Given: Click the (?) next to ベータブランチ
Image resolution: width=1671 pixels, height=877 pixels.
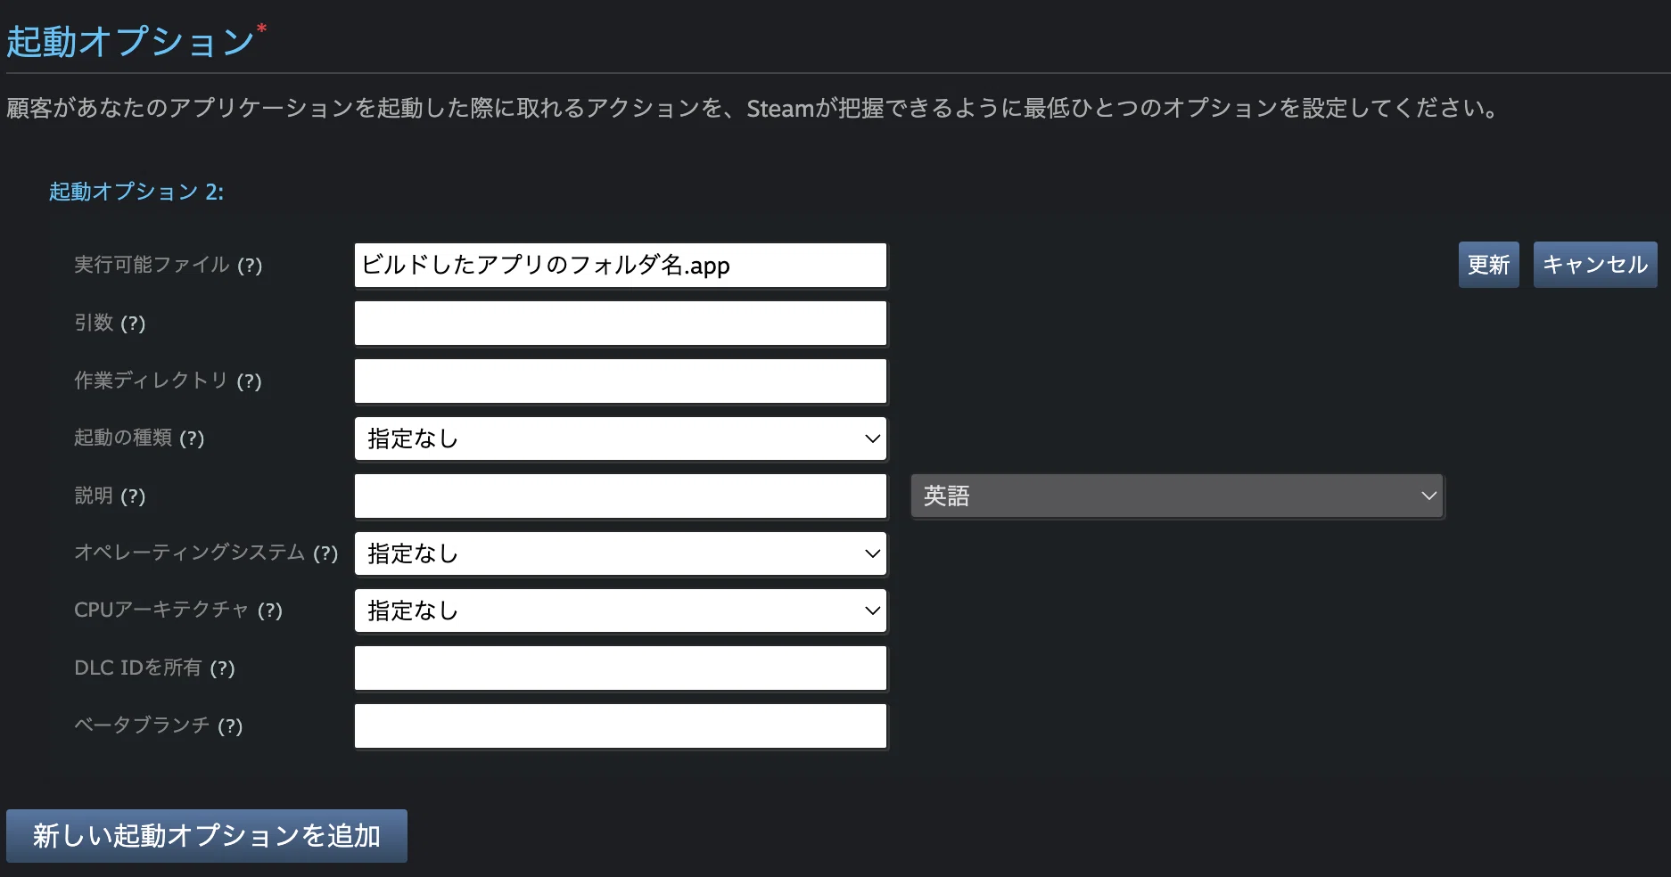Looking at the screenshot, I should click(230, 725).
